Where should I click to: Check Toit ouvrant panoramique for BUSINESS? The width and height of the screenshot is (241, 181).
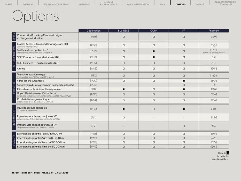123,75
